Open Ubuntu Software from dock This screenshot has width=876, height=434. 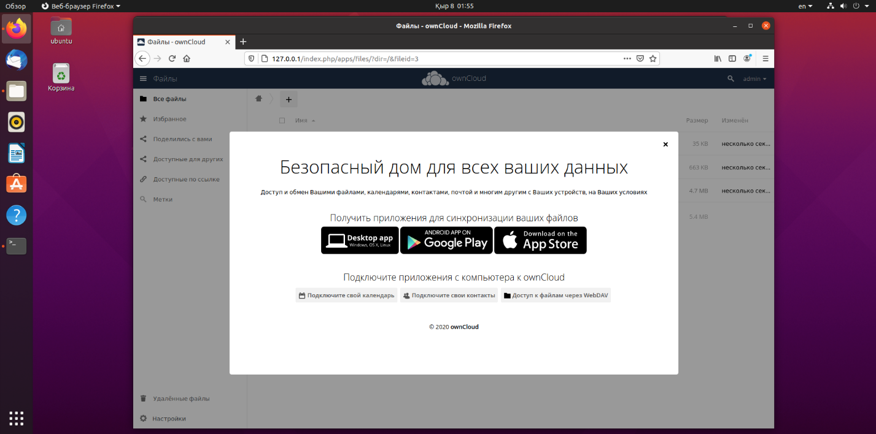(x=17, y=183)
